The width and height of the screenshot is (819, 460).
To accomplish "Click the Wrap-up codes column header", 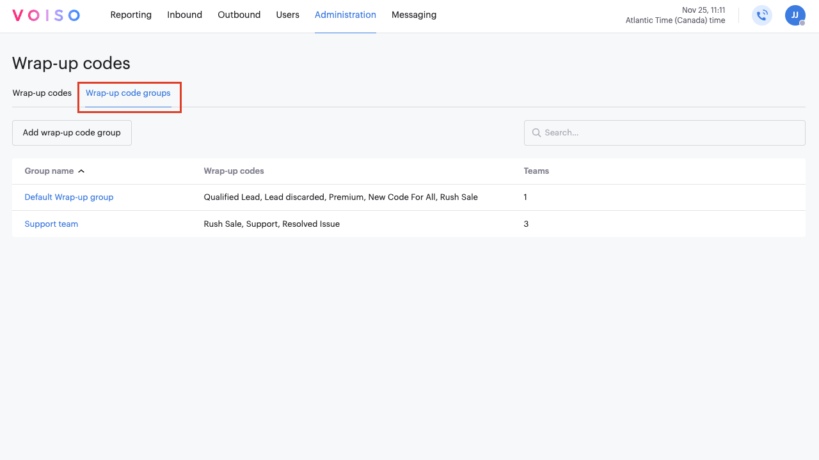I will coord(234,171).
